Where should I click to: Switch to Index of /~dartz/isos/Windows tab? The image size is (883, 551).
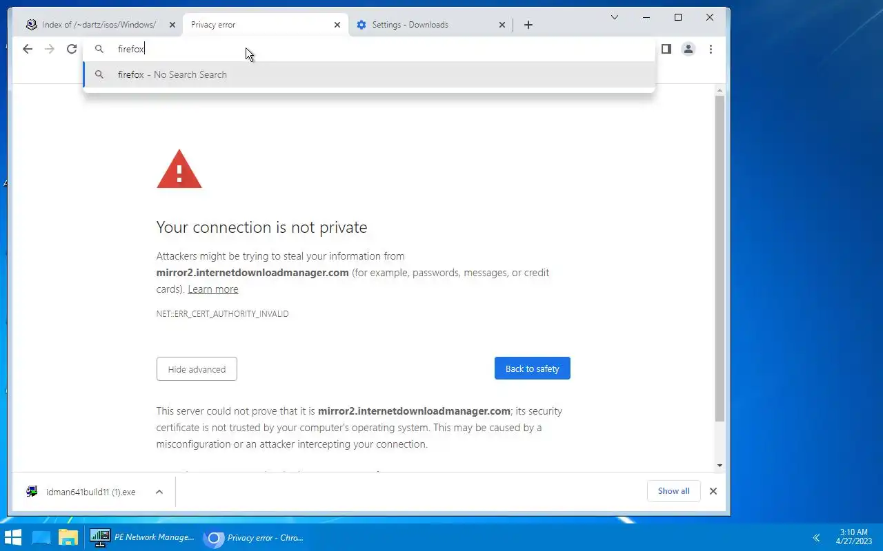point(99,25)
